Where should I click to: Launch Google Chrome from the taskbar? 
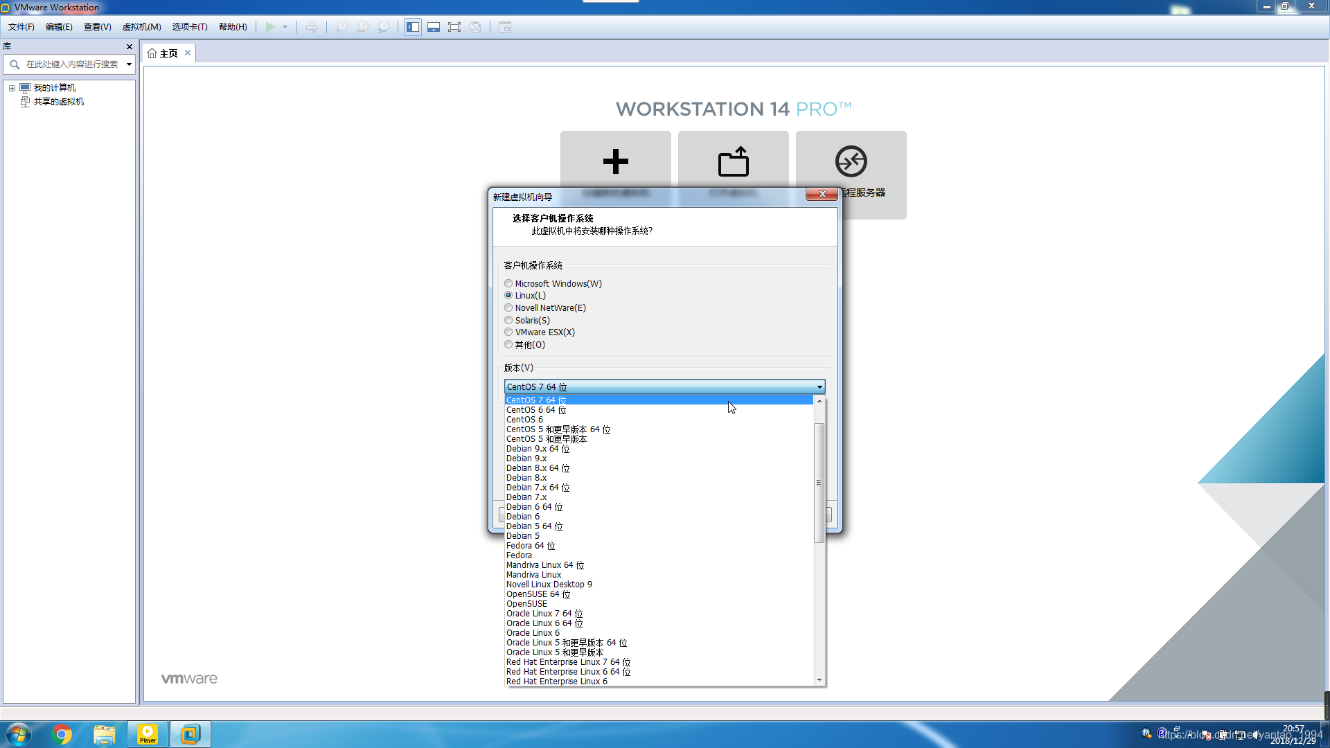62,734
